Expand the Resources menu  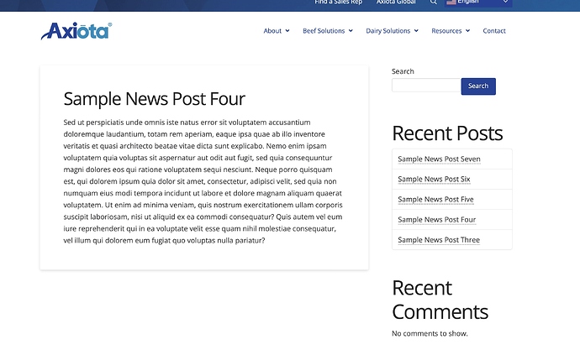point(451,31)
